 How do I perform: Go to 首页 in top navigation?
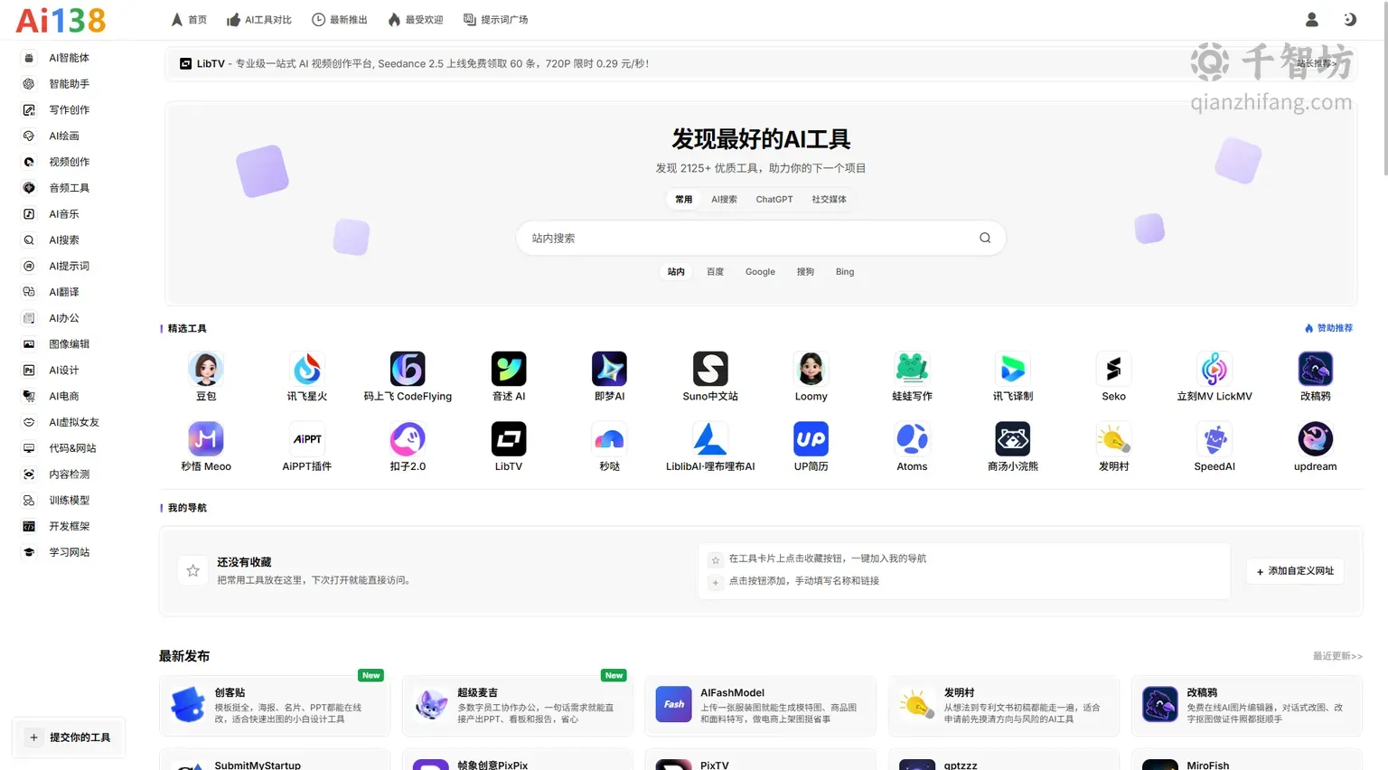[x=190, y=20]
